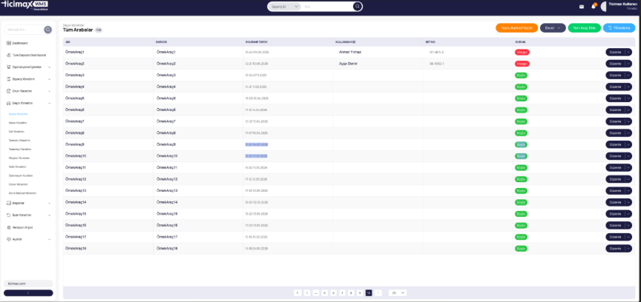Open the Görev Yönetimi submenu item
This screenshot has height=302, width=641.
(18, 184)
